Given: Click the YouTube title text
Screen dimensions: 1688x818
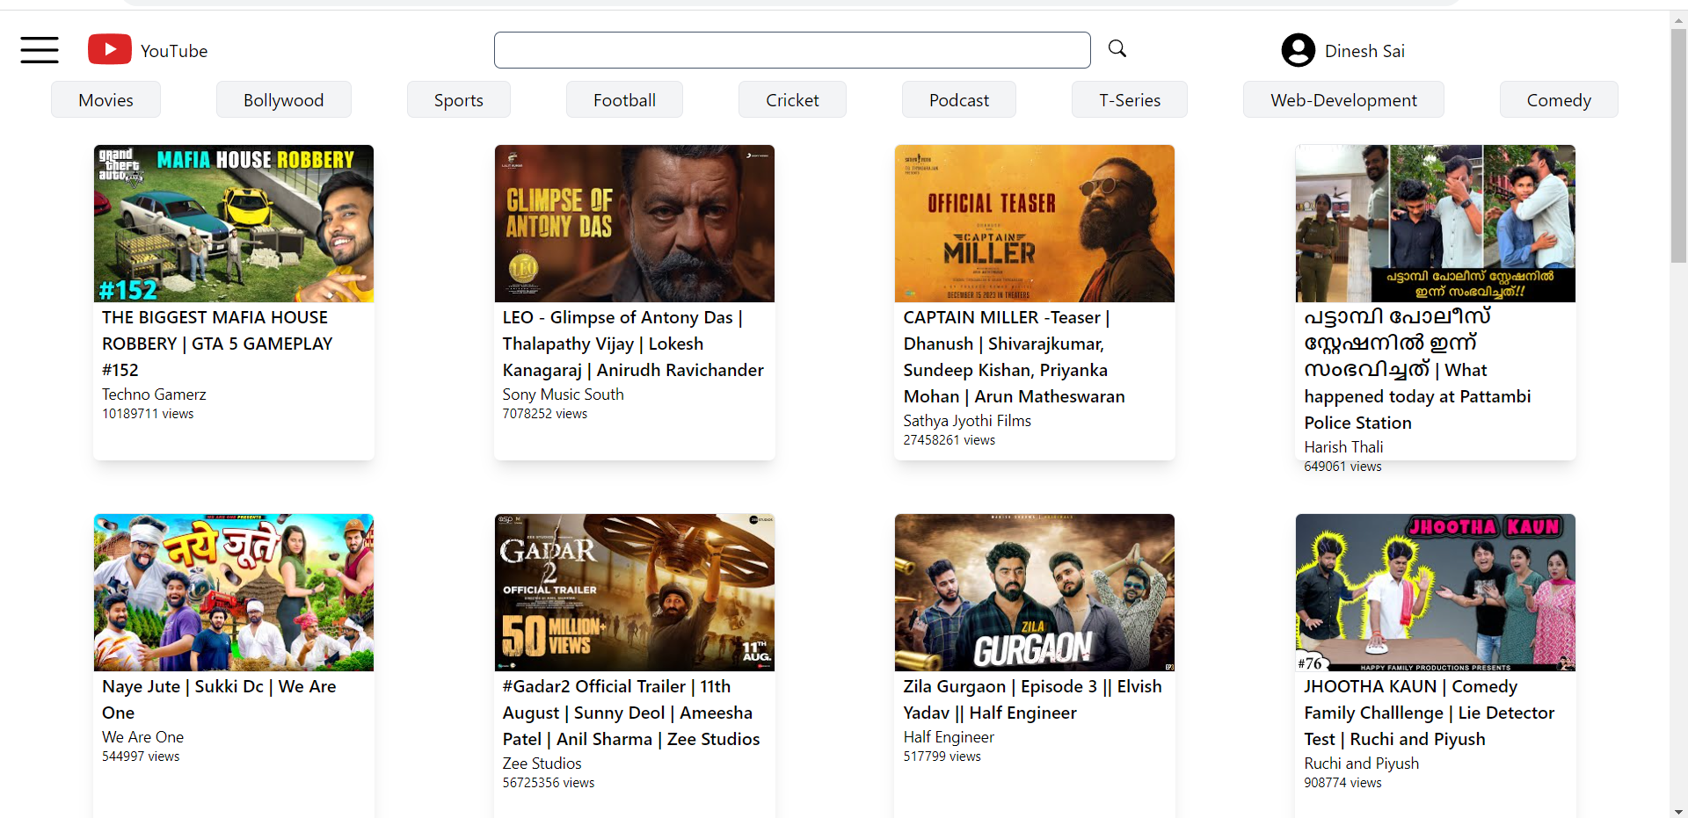Looking at the screenshot, I should 174,51.
